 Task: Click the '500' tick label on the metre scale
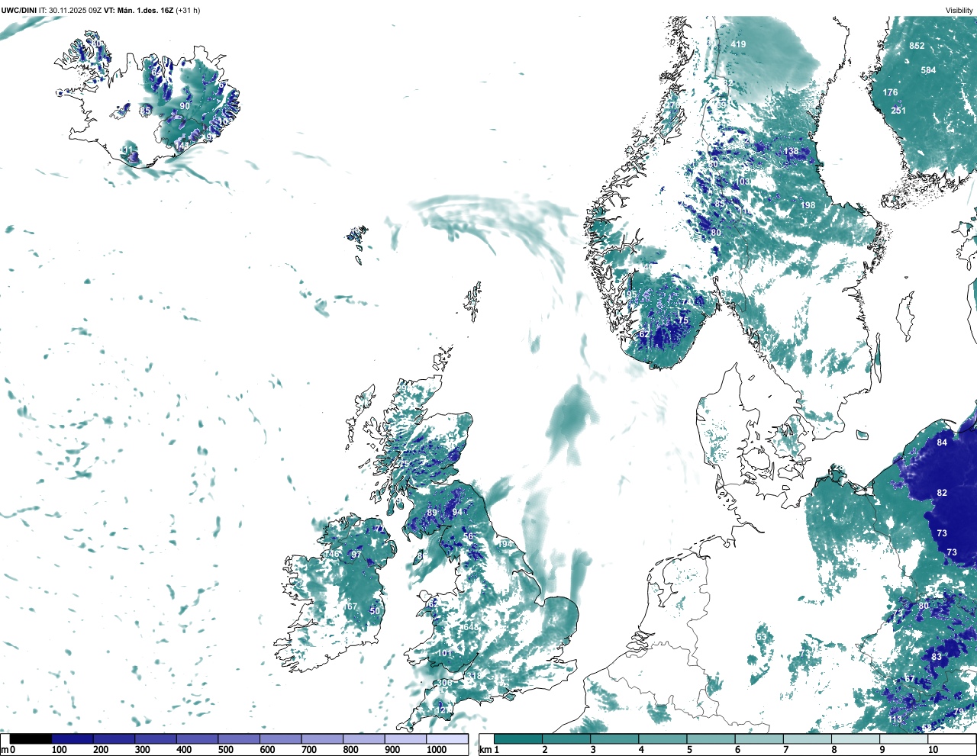pyautogui.click(x=226, y=750)
